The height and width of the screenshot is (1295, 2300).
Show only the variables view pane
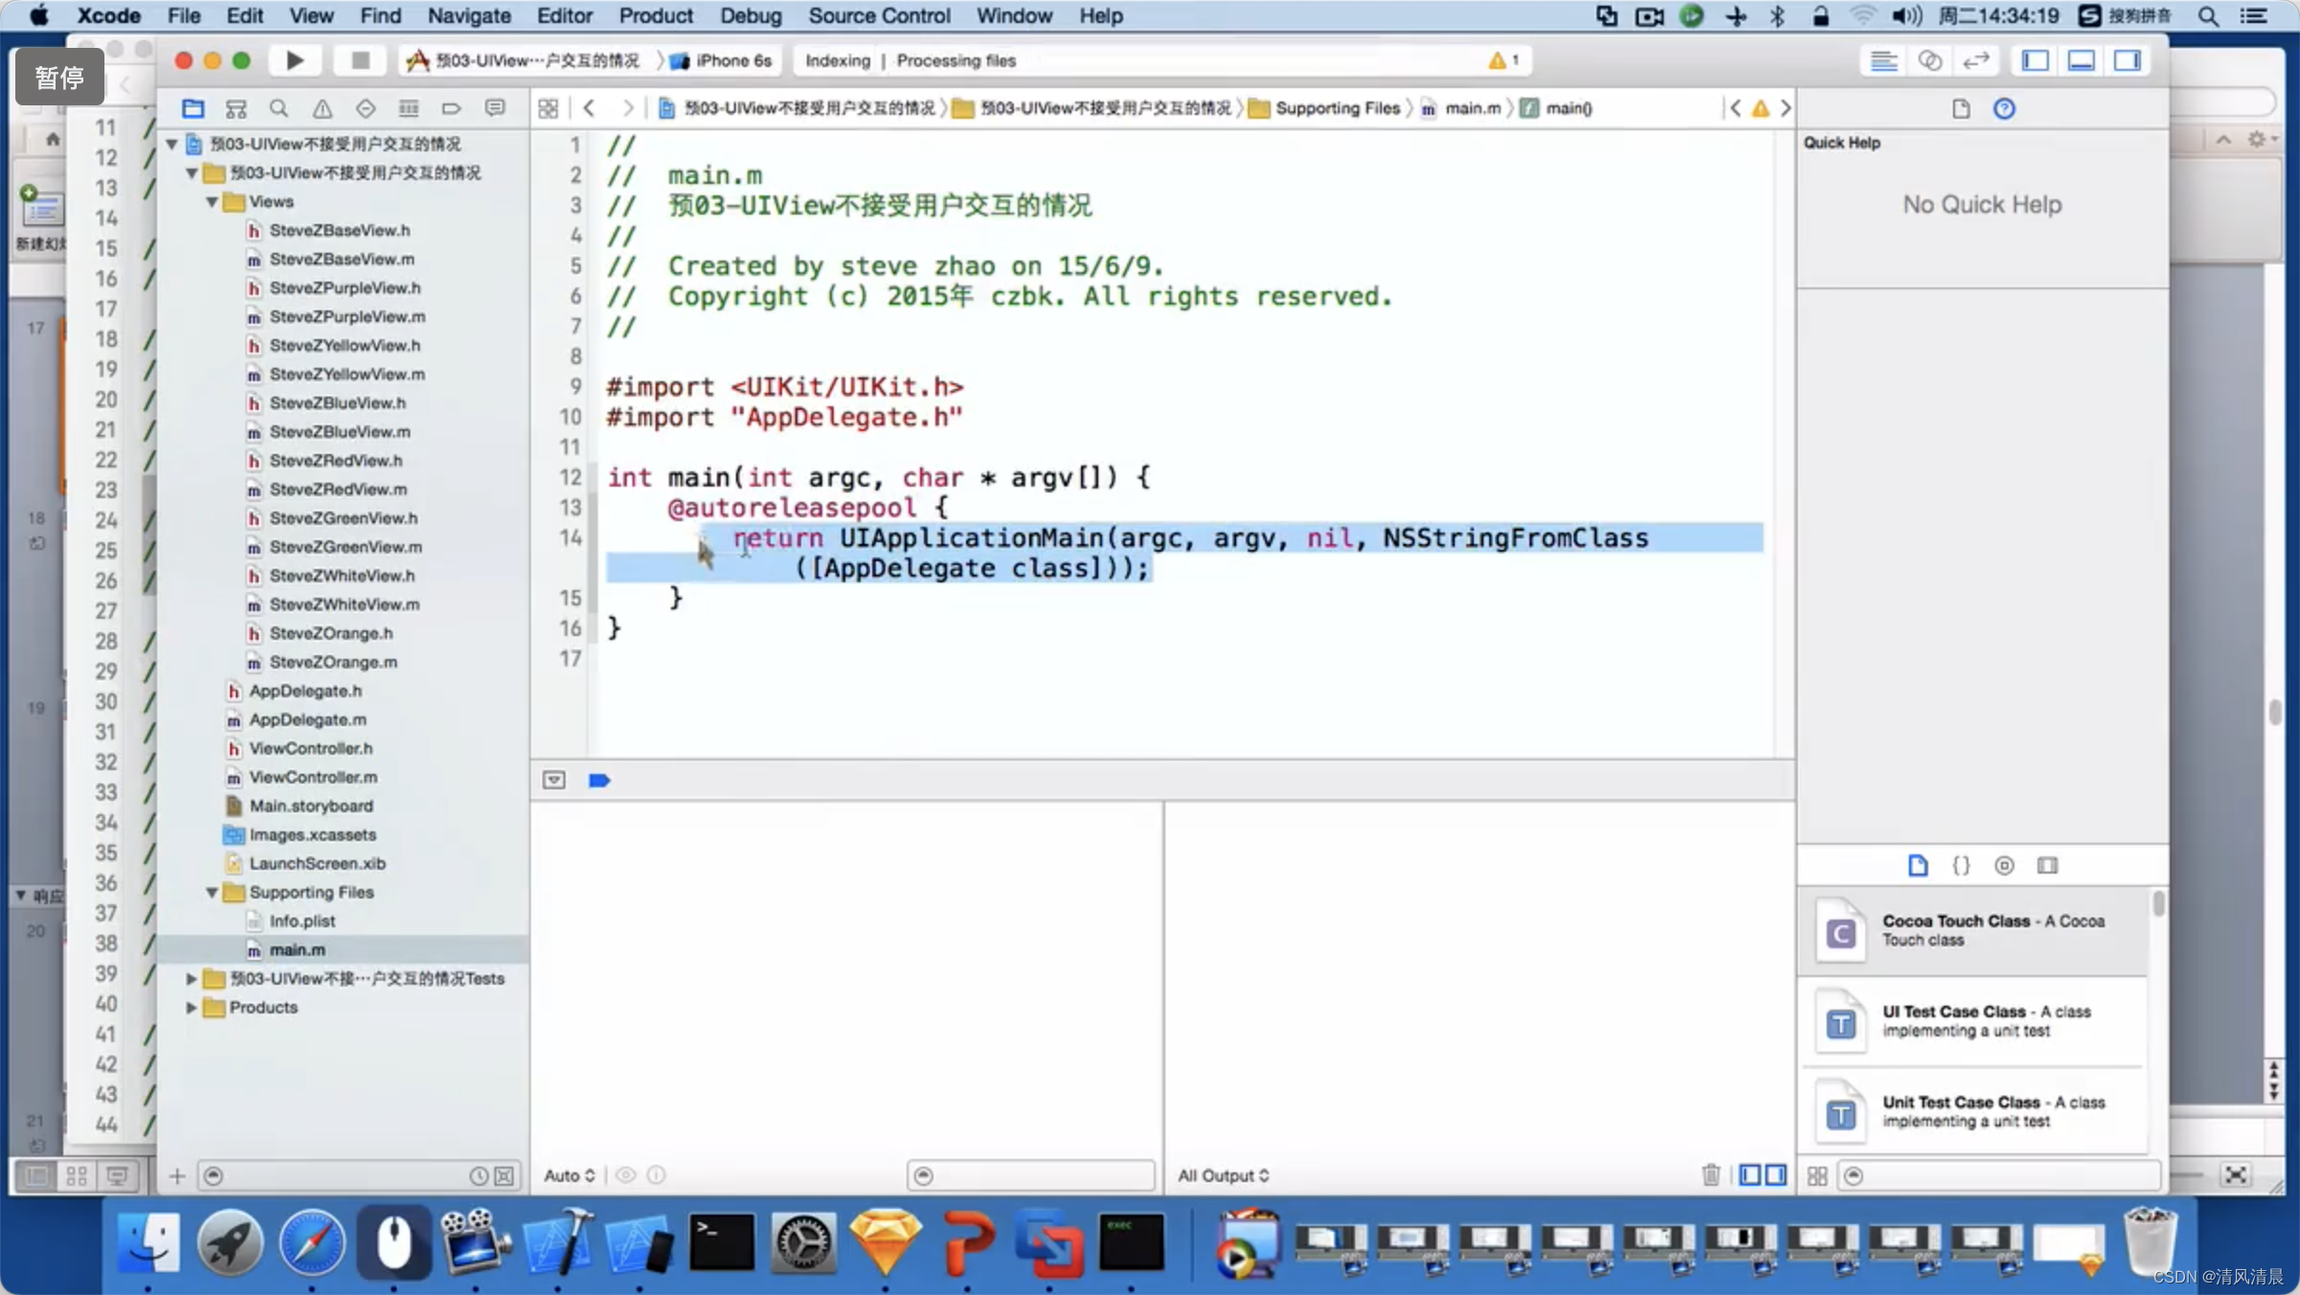(1750, 1174)
